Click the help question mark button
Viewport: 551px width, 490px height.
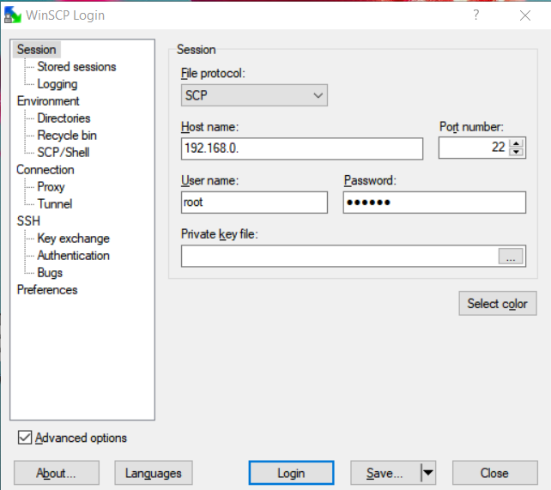click(476, 15)
